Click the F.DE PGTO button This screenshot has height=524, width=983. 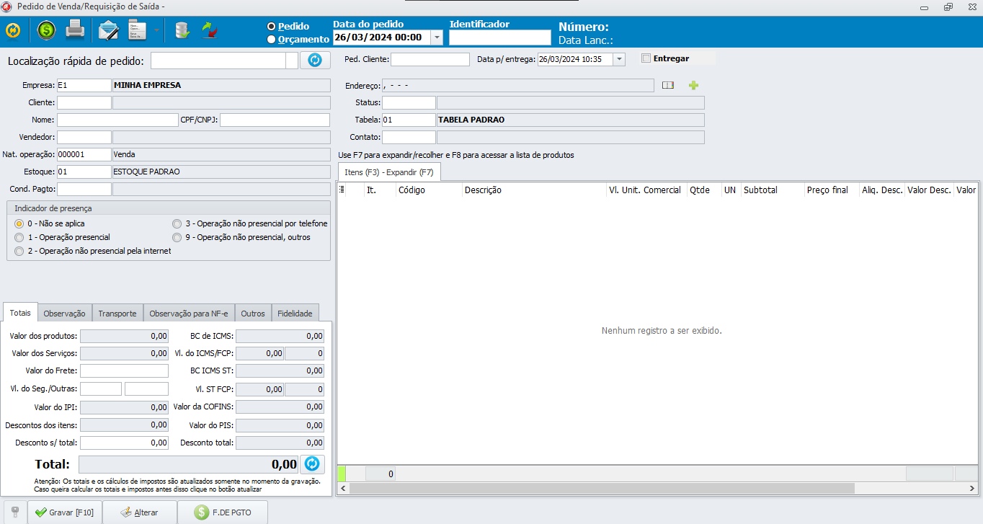click(x=223, y=512)
